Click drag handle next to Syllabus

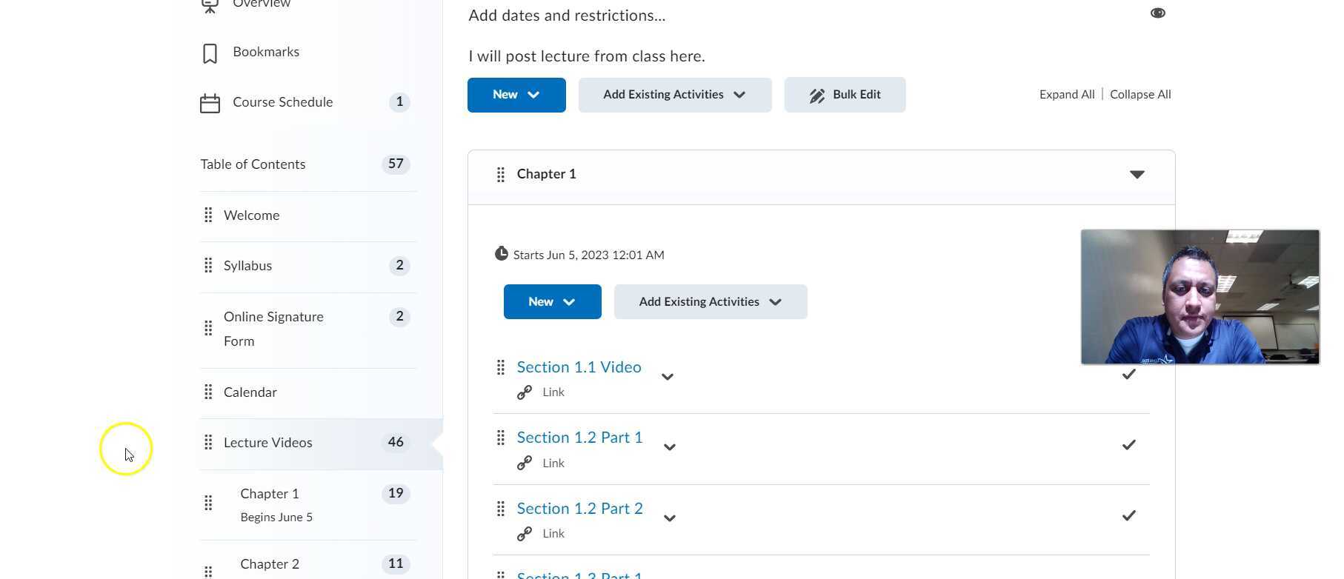click(208, 266)
